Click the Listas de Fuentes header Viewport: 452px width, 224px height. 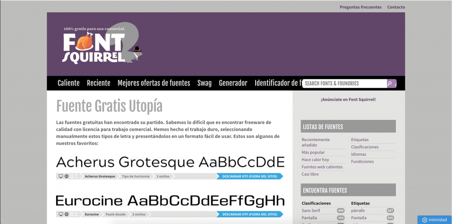click(x=348, y=127)
